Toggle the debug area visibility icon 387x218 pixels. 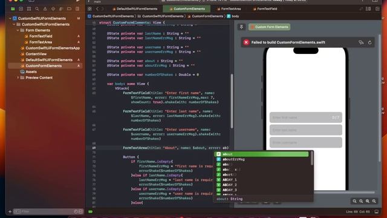point(376,211)
